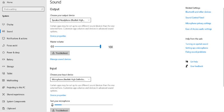Click the master volume slider handle
This screenshot has height=112, width=224.
101,47
